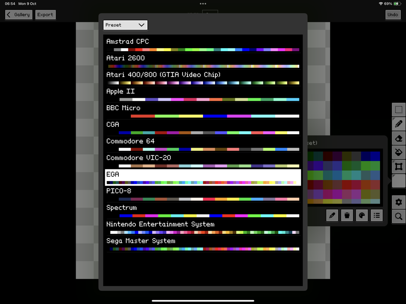This screenshot has height=304, width=406.
Task: Tap the battery status icon
Action: pyautogui.click(x=397, y=3)
